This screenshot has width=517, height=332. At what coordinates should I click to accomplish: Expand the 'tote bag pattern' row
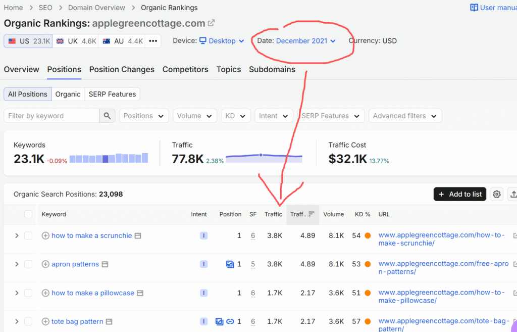(x=17, y=321)
